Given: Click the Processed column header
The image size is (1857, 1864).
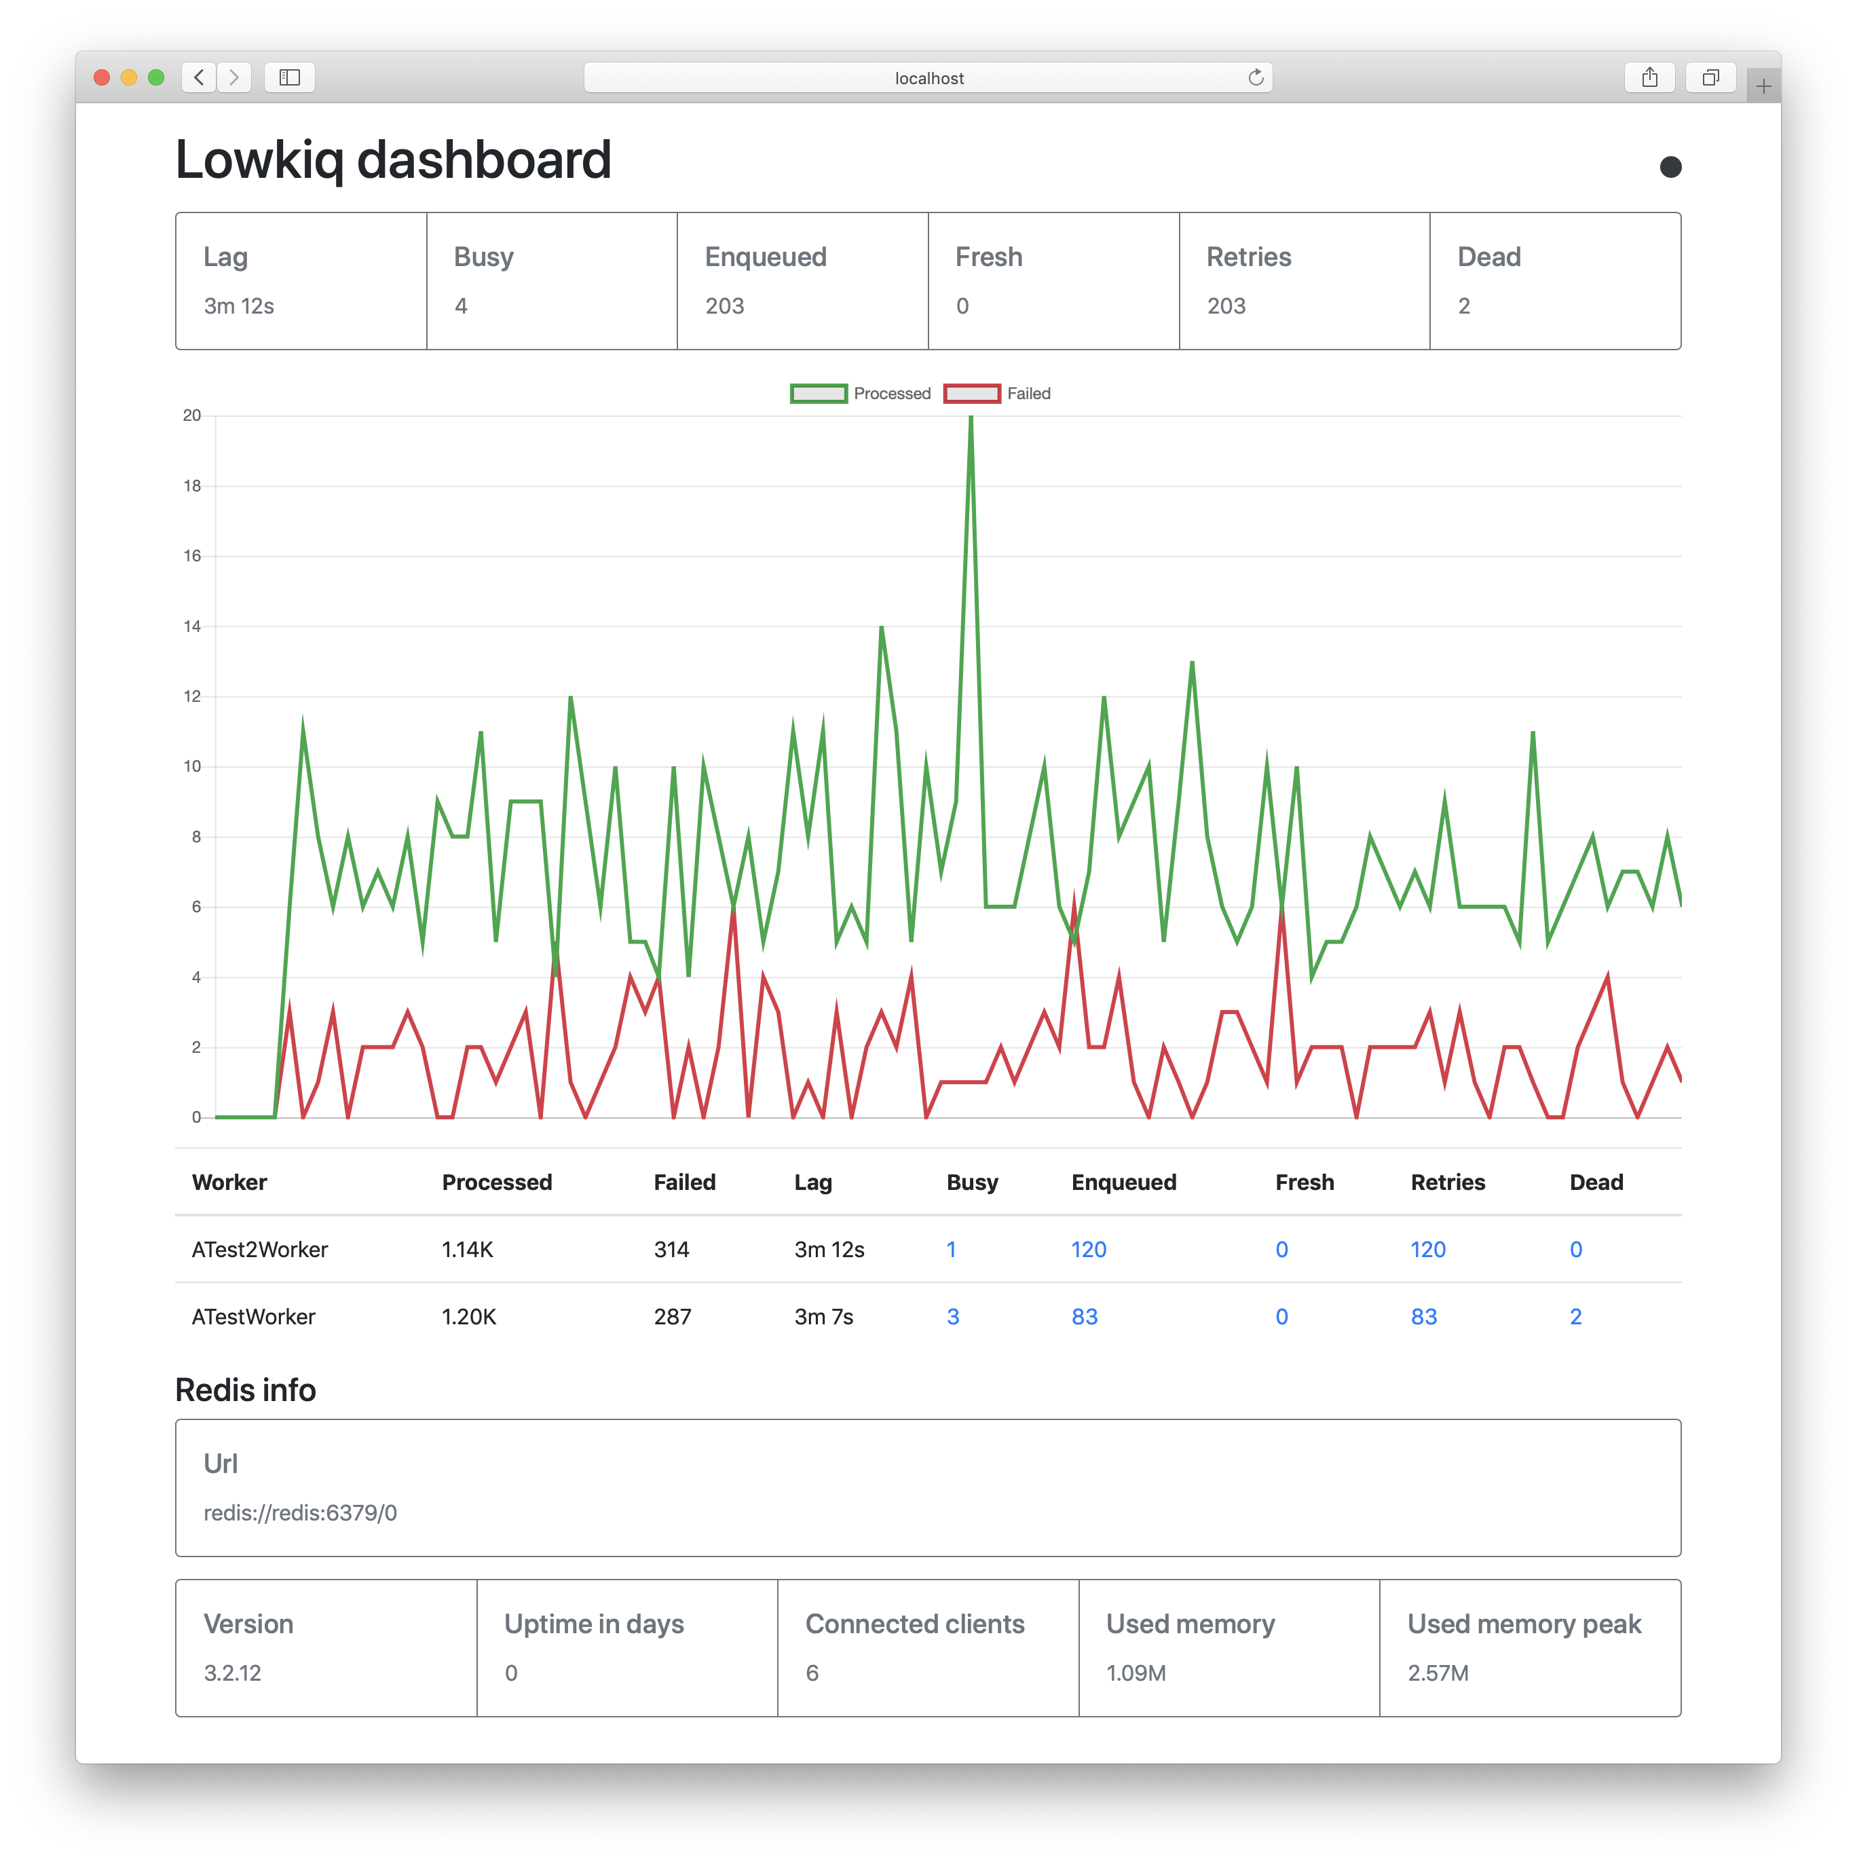Looking at the screenshot, I should click(497, 1182).
